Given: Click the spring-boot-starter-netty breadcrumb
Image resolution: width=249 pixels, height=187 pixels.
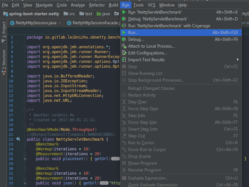Looking at the screenshot, I should (32, 14).
